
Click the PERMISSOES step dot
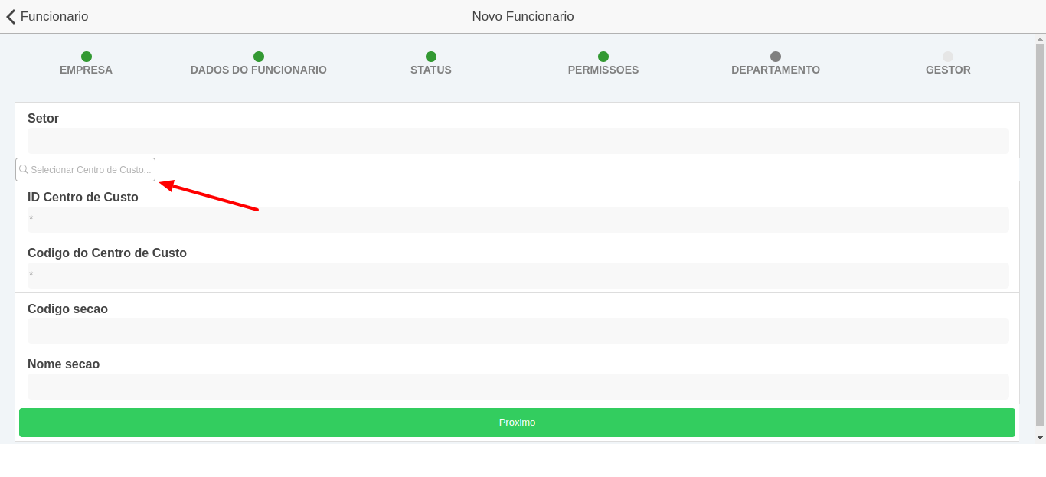tap(603, 57)
